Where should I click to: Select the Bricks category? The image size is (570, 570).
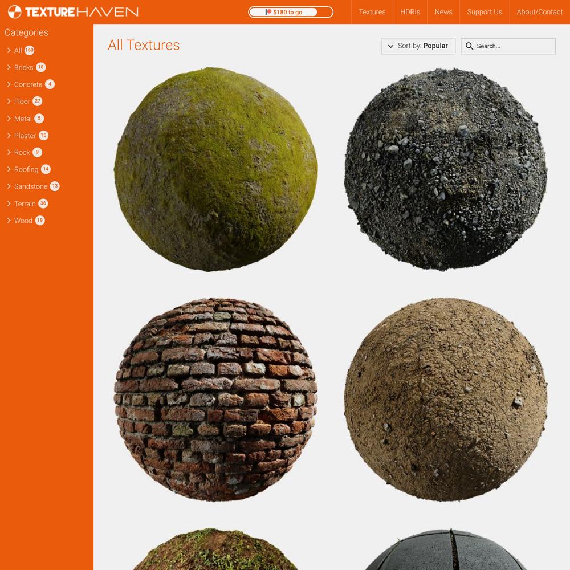(23, 67)
